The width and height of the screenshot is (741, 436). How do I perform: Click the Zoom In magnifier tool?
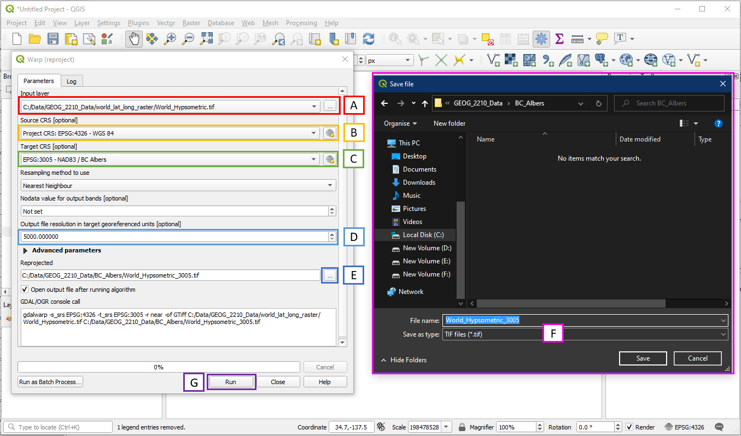(x=171, y=39)
